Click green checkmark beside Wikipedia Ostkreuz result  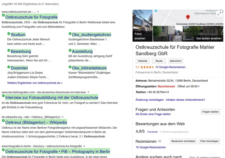[x=3, y=121]
